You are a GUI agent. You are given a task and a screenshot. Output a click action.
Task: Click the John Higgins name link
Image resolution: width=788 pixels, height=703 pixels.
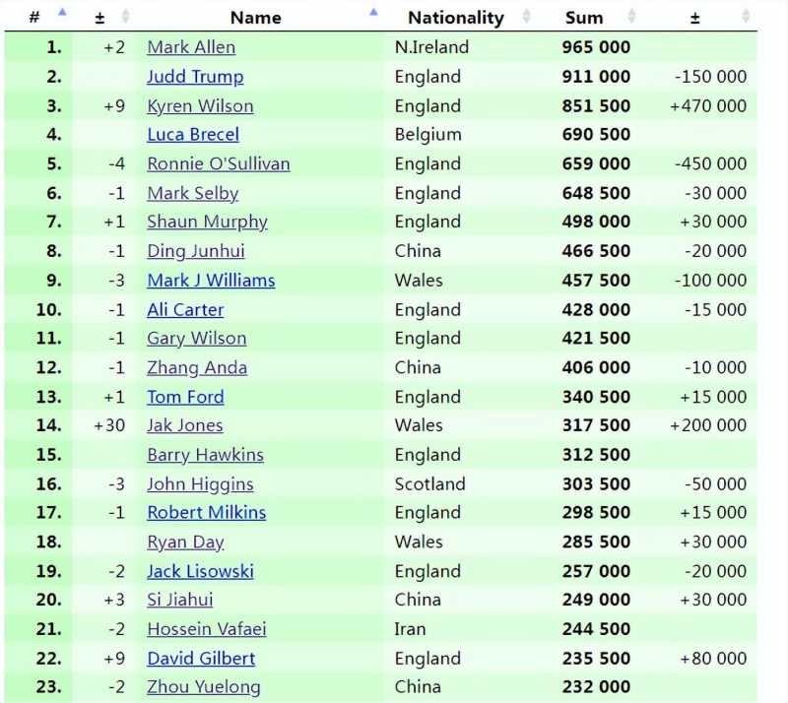point(200,484)
